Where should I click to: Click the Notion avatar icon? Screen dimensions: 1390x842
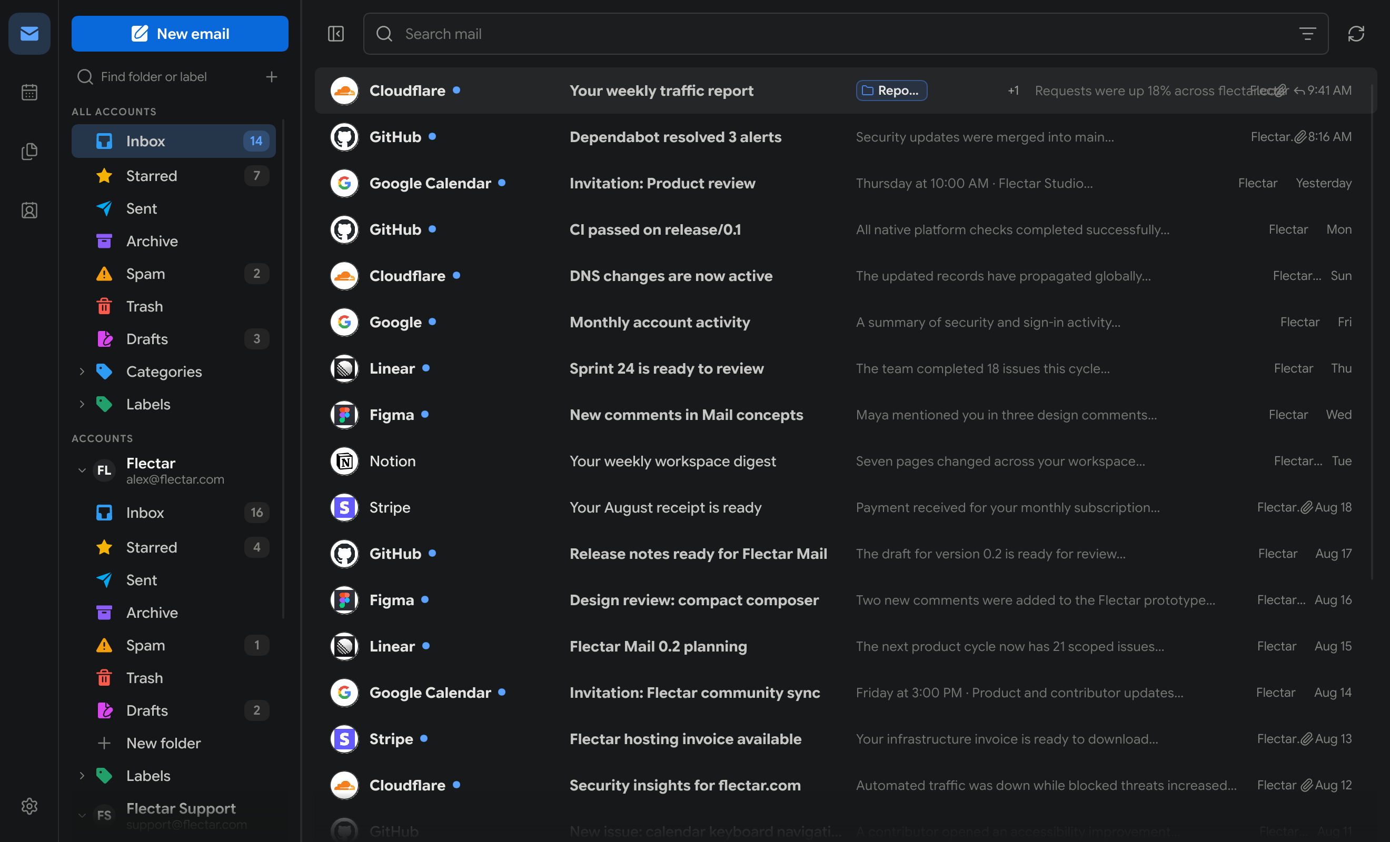[344, 462]
